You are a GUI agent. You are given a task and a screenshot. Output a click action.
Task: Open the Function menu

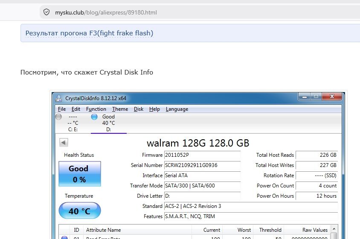[x=96, y=109]
